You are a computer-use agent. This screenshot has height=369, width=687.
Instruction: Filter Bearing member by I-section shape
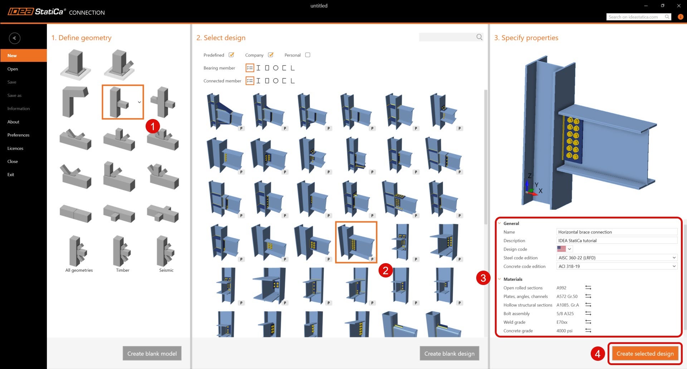tap(258, 68)
